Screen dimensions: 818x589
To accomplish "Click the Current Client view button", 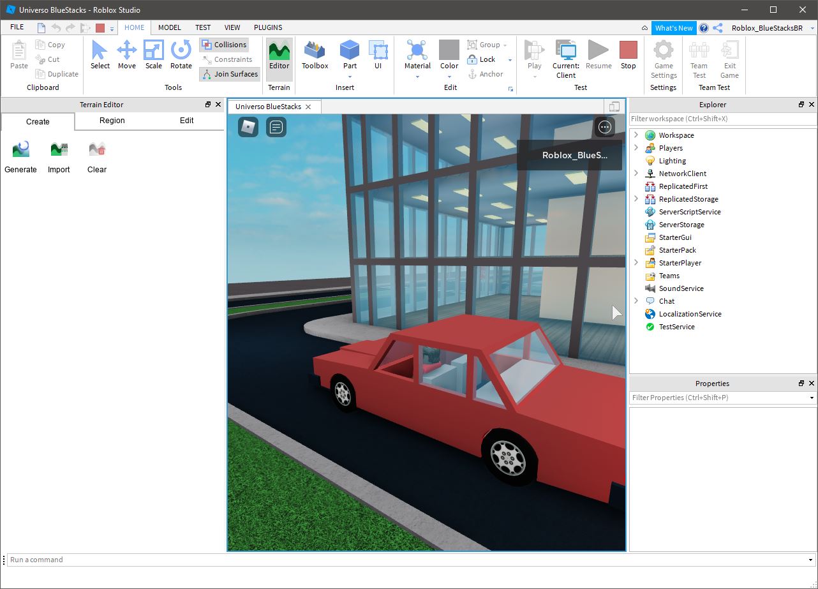I will pos(565,59).
